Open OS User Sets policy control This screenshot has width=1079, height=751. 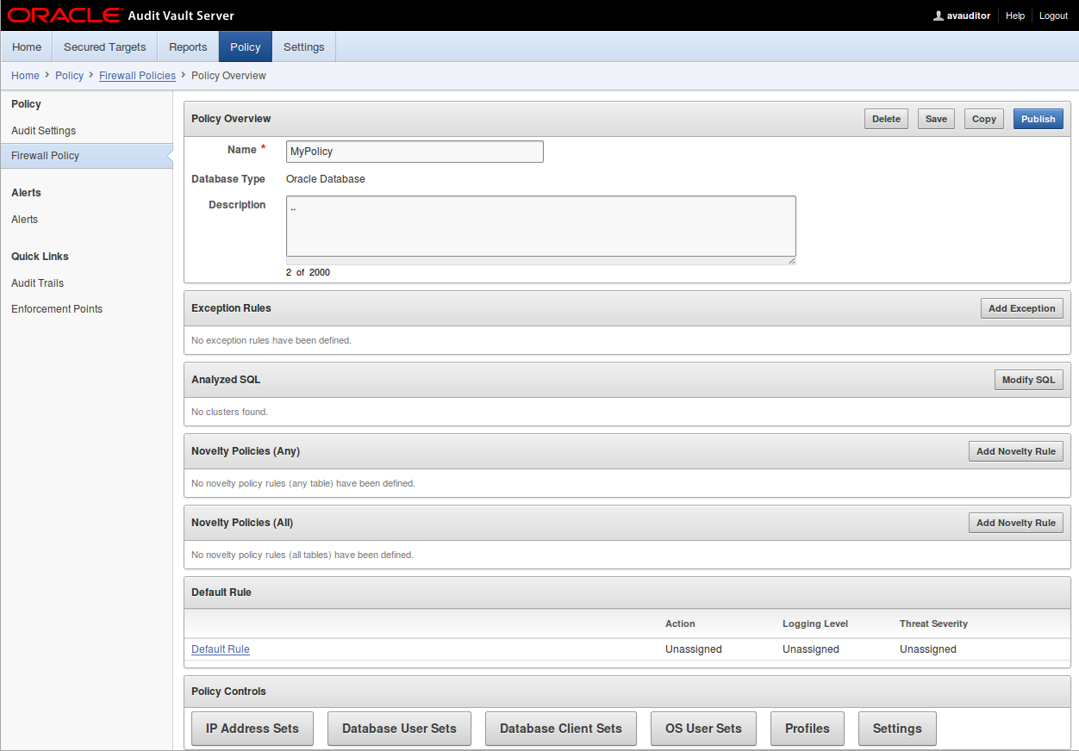click(703, 729)
